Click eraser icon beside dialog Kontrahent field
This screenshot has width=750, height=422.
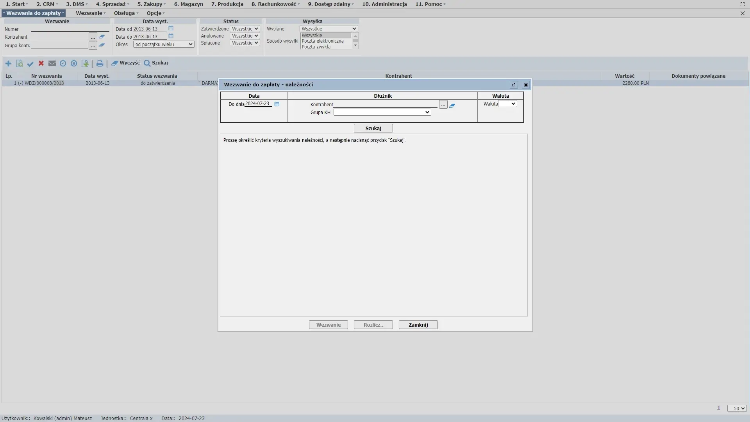click(452, 105)
